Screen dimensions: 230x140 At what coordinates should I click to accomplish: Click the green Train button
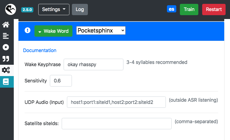tap(189, 9)
